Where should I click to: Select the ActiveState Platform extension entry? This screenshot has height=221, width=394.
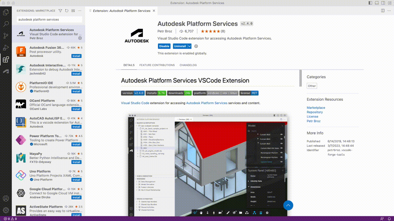pos(49,210)
